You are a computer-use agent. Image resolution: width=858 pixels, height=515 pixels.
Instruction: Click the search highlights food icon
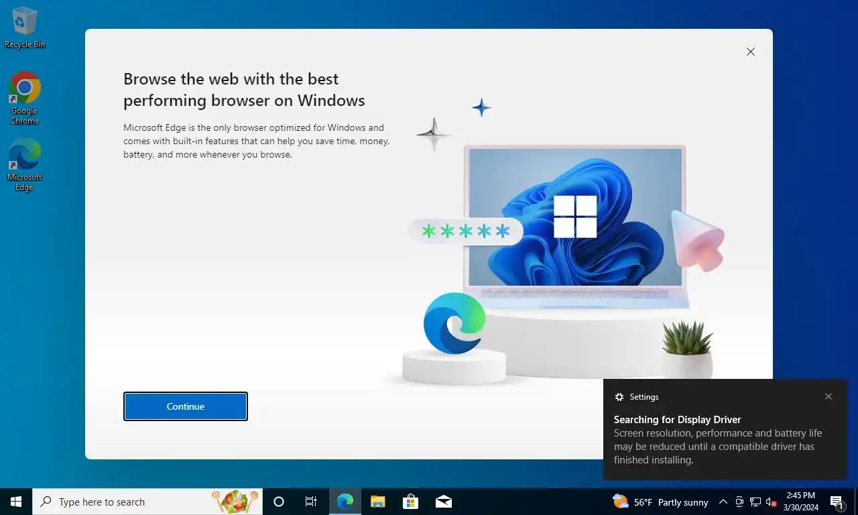(x=235, y=501)
